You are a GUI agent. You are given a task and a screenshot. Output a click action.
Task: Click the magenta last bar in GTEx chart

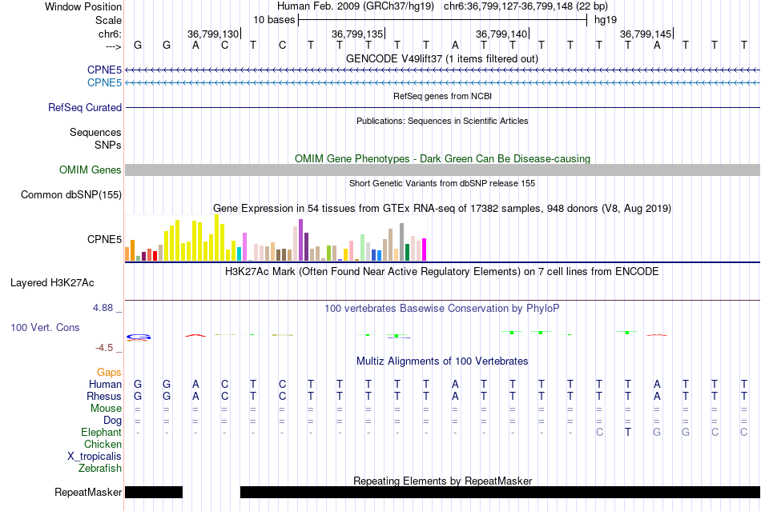(x=425, y=250)
